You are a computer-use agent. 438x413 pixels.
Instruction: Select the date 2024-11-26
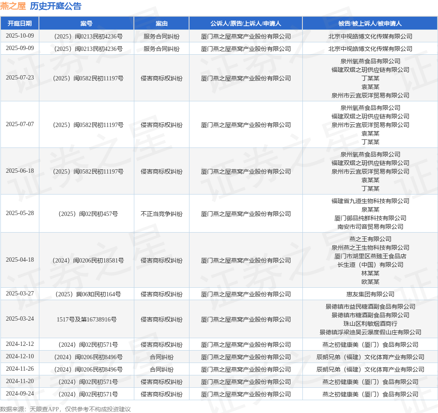20,369
